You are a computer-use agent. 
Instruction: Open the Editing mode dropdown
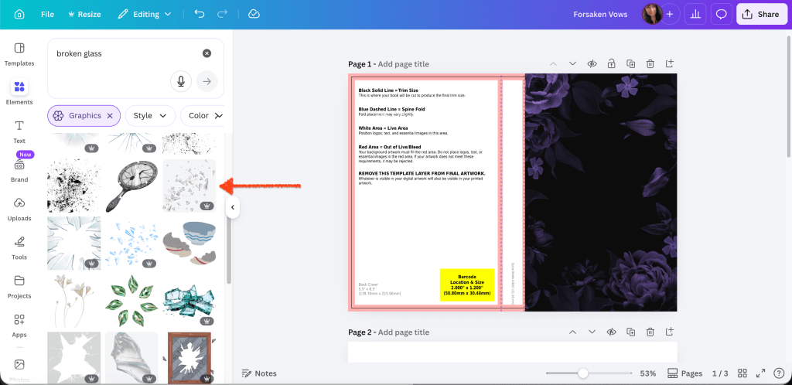coord(148,14)
